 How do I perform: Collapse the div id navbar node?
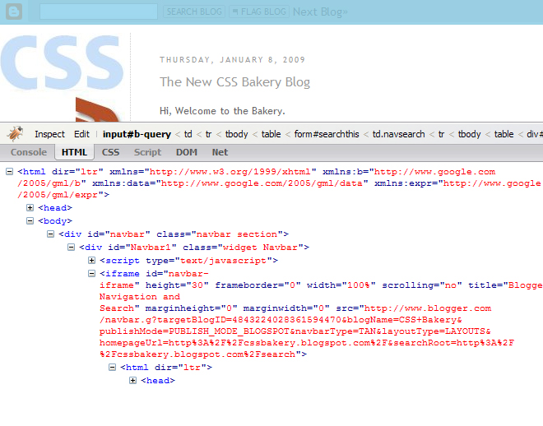(50, 234)
